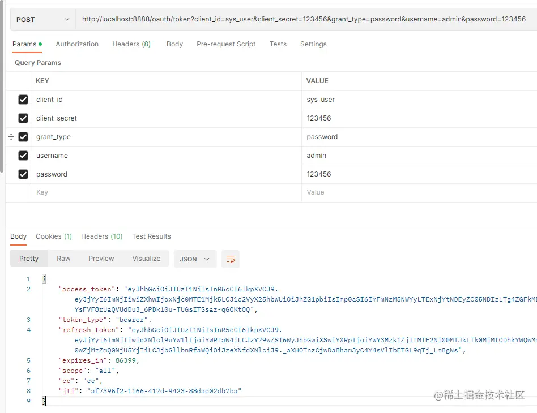Click the "bearer" value in the response
Image resolution: width=537 pixels, height=413 pixels.
pos(131,320)
